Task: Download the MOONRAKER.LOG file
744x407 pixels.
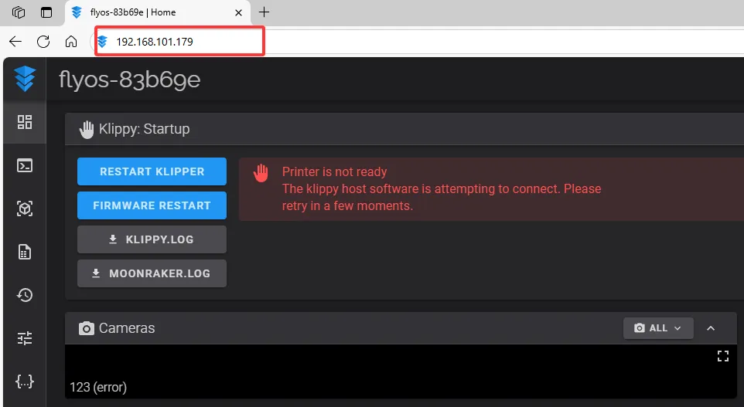Action: click(152, 273)
